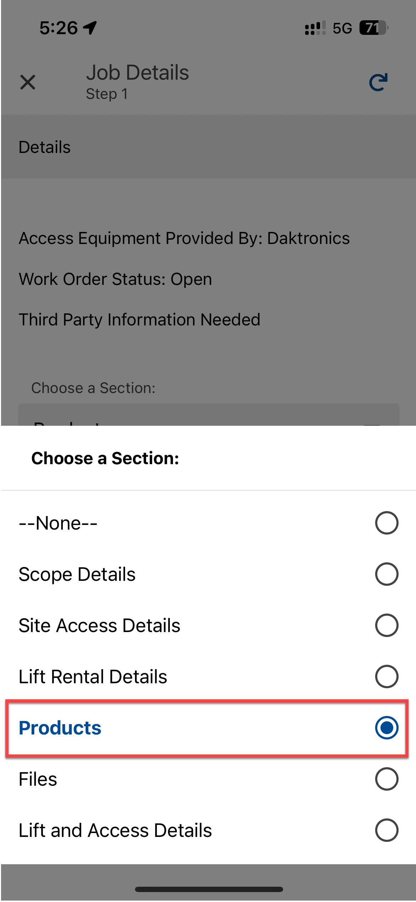The width and height of the screenshot is (416, 902).
Task: Select the Site Access Details radio button
Action: pyautogui.click(x=387, y=625)
